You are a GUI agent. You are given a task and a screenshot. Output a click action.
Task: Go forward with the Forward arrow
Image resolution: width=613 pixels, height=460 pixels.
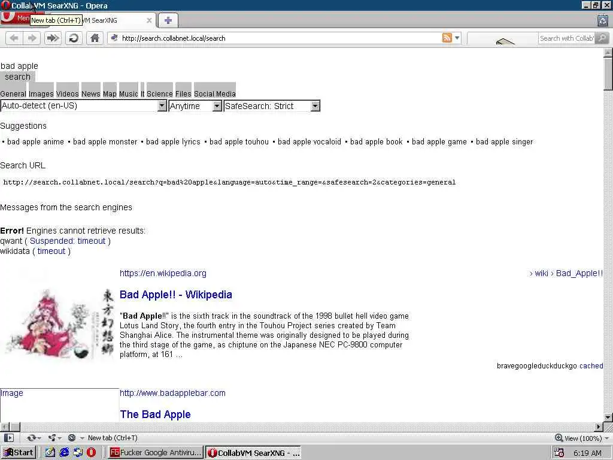pyautogui.click(x=32, y=38)
